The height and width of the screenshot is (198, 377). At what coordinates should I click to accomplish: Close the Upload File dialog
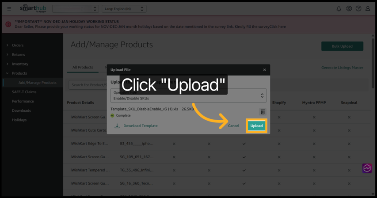pos(264,70)
